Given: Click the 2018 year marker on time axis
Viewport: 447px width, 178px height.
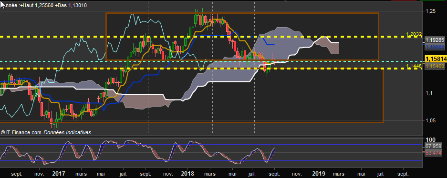Looking at the screenshot, I should click(x=187, y=173).
